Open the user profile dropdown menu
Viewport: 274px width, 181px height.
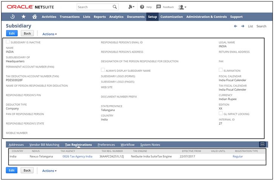[182, 7]
